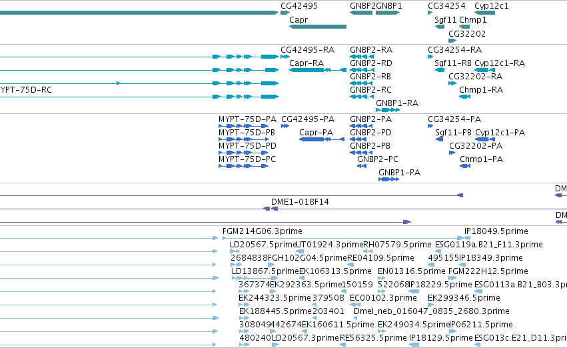Open the FGM222H12.5prime EST label
This screenshot has height=348, width=567.
488,272
